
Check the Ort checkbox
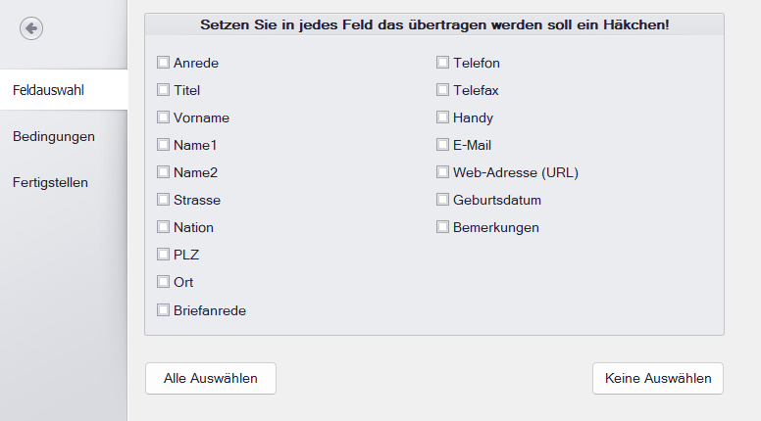164,282
